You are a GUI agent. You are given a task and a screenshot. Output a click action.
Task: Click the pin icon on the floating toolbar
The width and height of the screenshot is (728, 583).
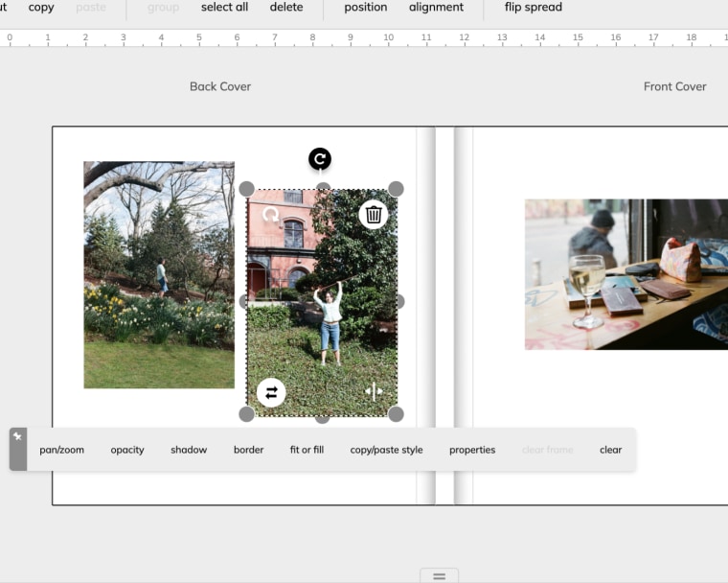pos(17,437)
